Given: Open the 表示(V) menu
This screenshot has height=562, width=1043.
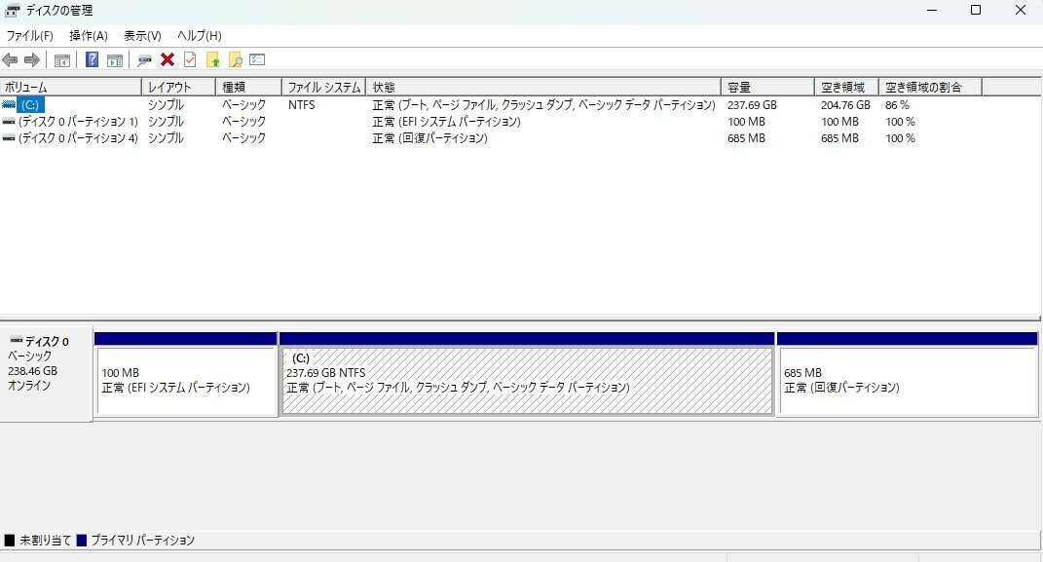Looking at the screenshot, I should 142,36.
